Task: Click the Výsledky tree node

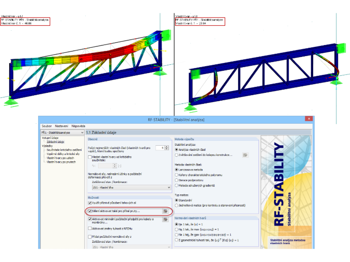Action: coord(47,146)
